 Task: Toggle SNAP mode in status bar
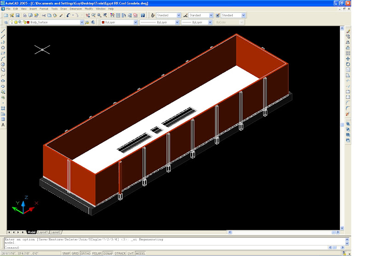66,253
